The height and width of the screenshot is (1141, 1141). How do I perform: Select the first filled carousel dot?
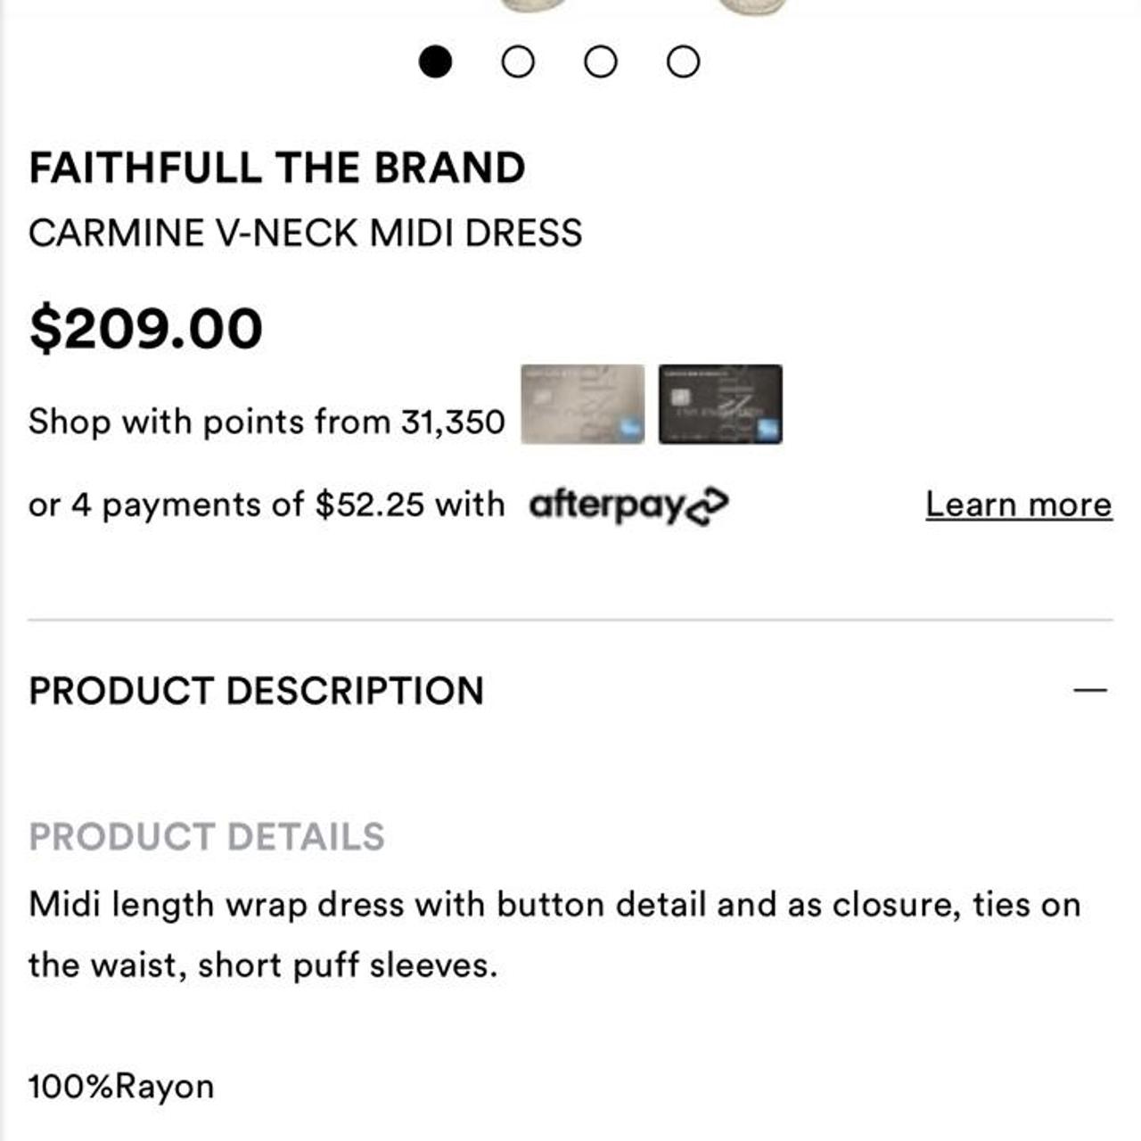pyautogui.click(x=434, y=61)
